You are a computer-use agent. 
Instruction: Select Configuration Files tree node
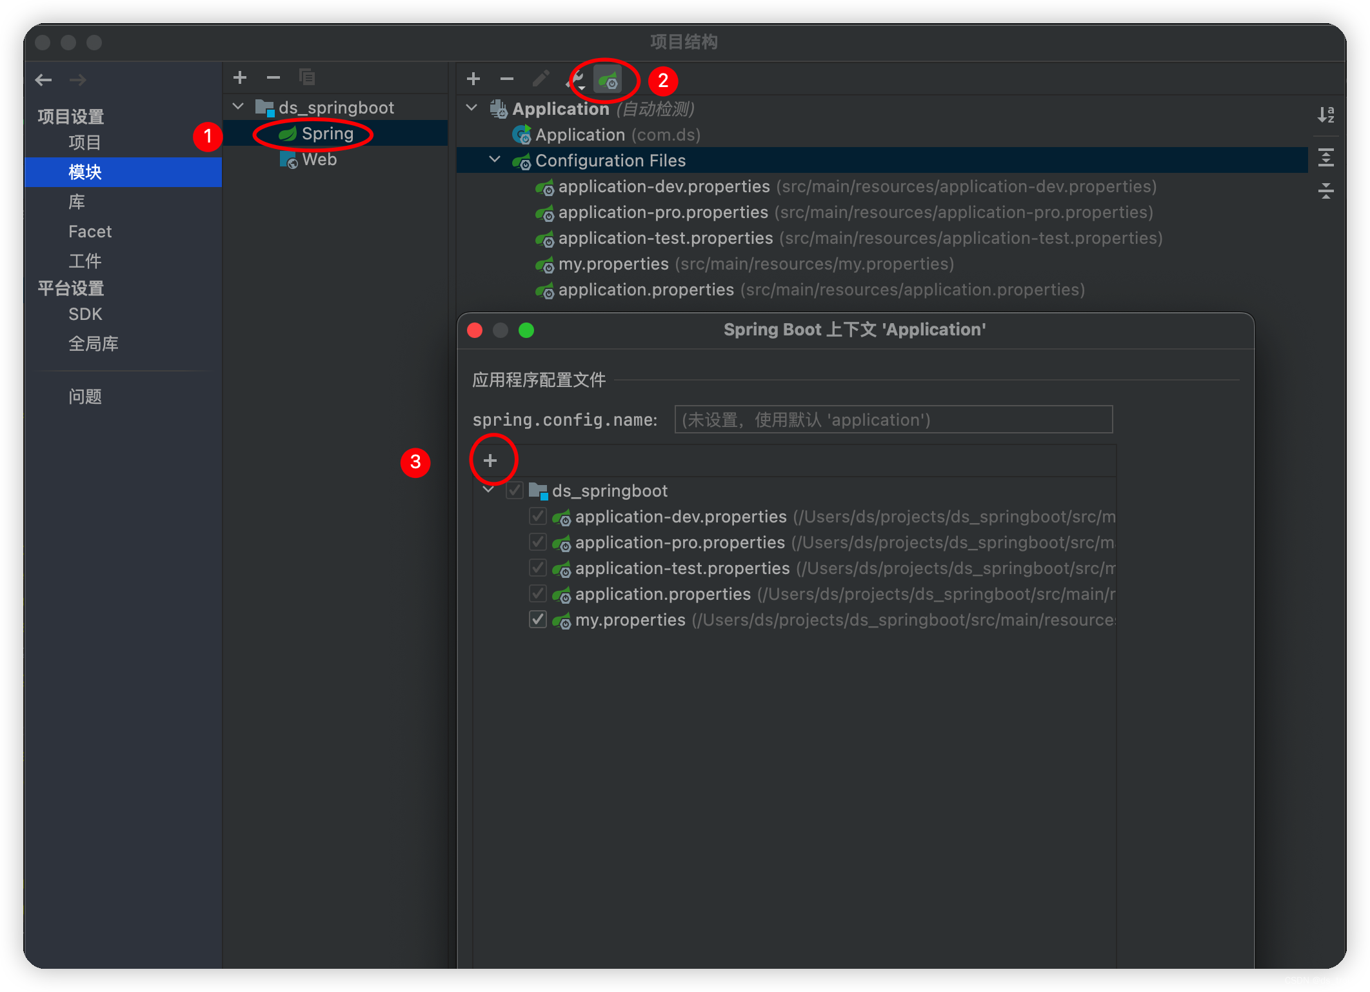point(882,160)
